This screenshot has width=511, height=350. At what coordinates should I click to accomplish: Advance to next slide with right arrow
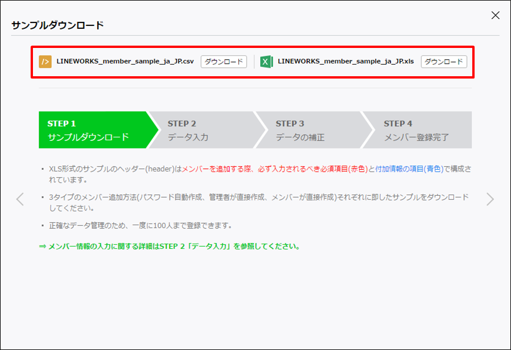point(490,199)
